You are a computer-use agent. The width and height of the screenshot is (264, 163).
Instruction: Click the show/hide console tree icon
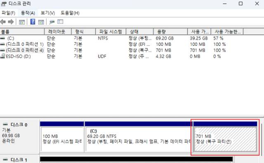click(22, 22)
